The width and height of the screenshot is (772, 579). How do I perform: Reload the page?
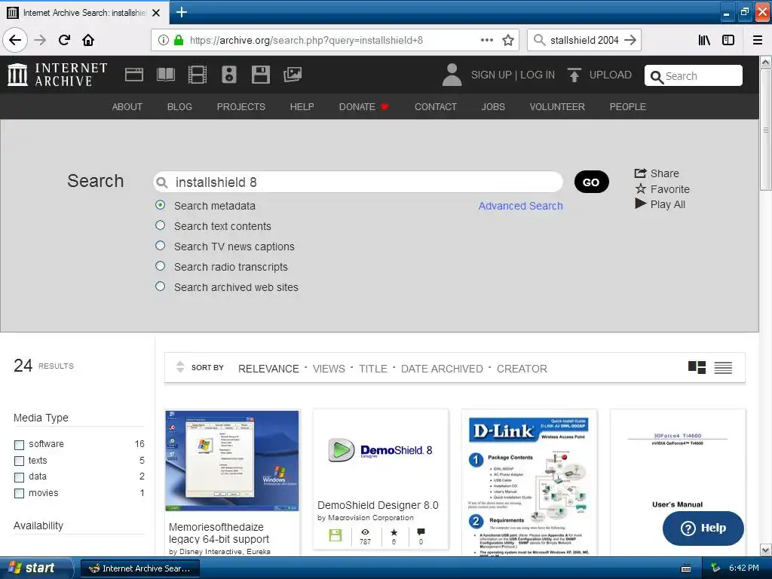click(x=65, y=40)
